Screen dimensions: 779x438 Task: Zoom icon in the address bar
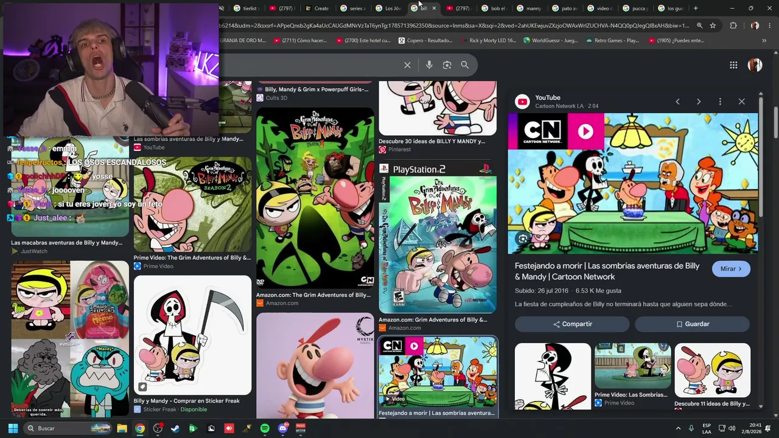coord(699,26)
